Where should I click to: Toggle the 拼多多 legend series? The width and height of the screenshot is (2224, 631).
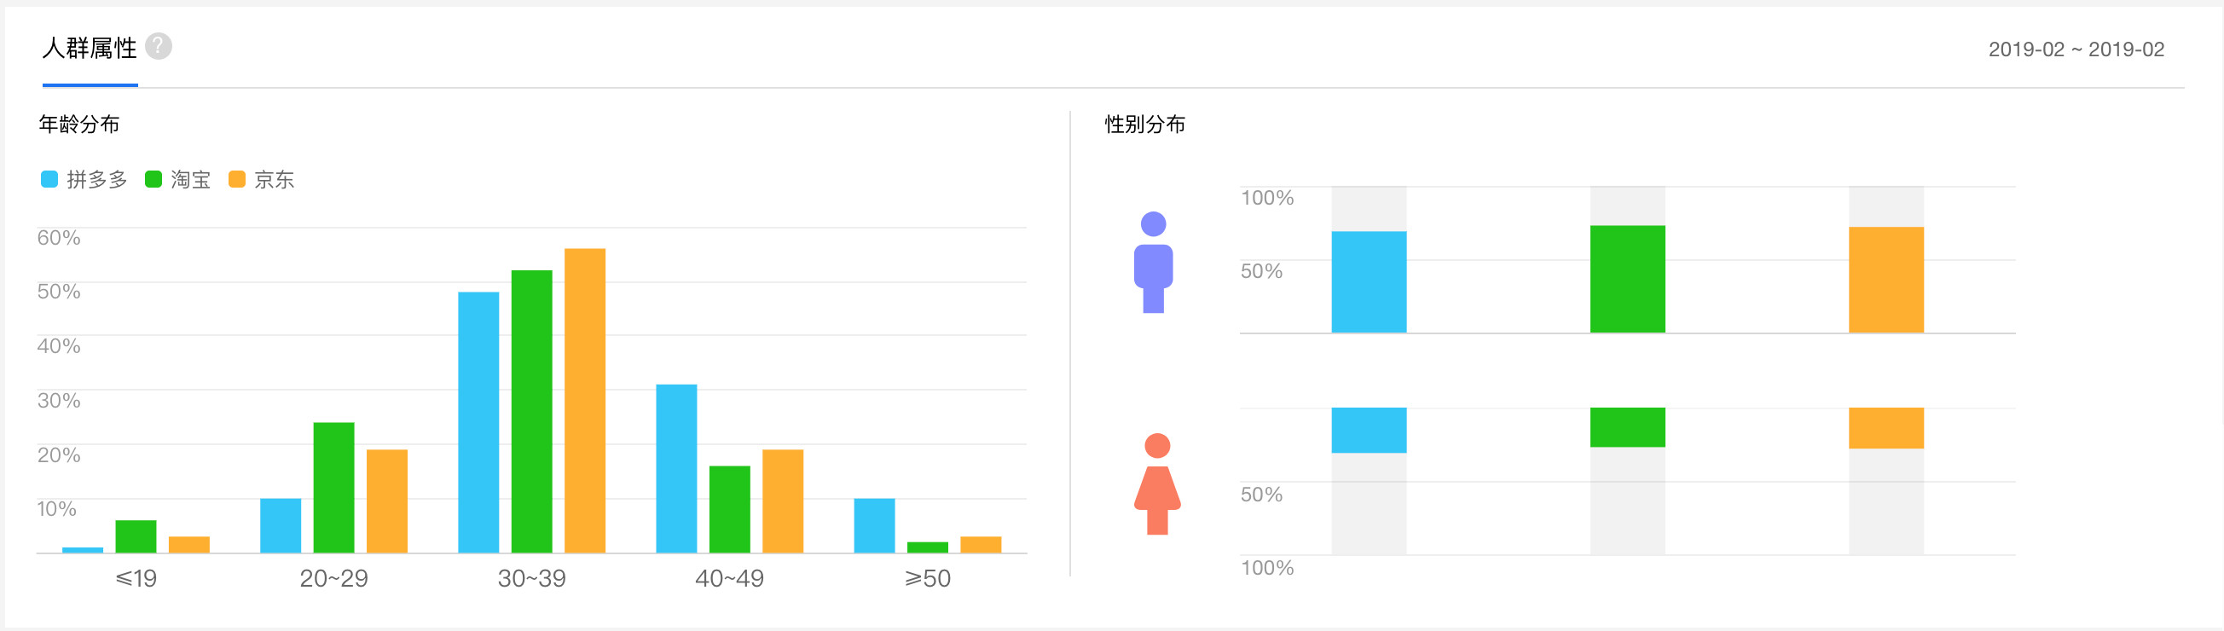pyautogui.click(x=84, y=180)
